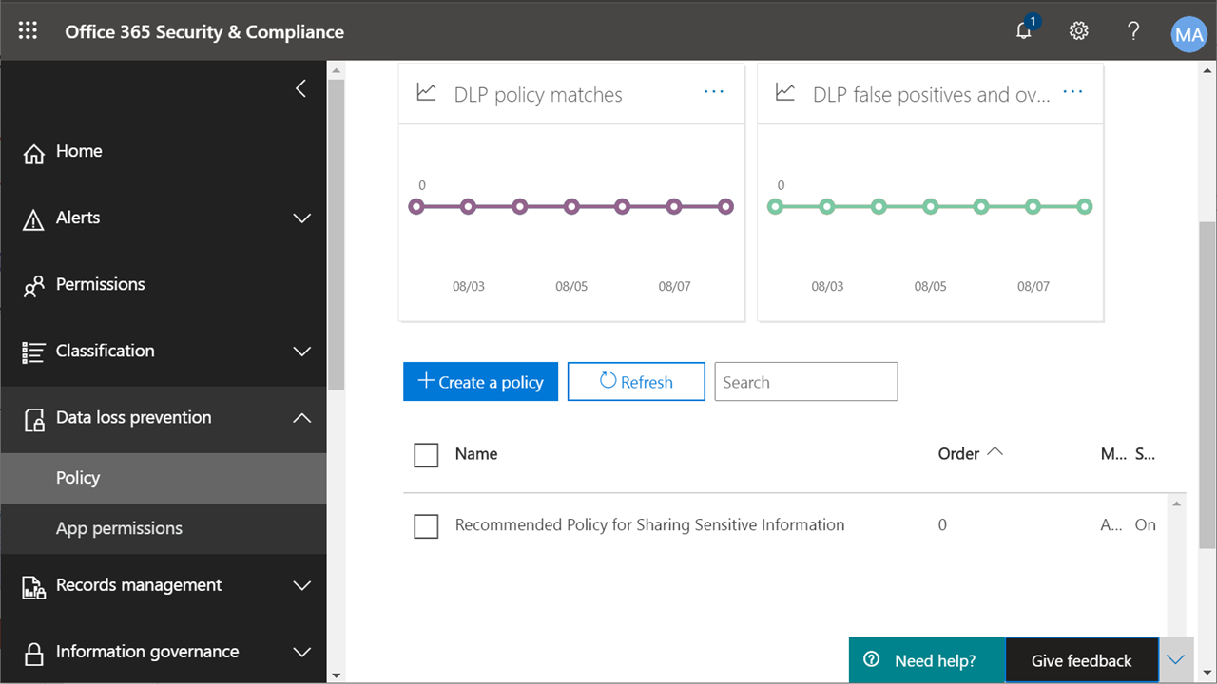Viewport: 1217px width, 684px height.
Task: Click 08/05 label in policy matches chart
Action: (571, 286)
